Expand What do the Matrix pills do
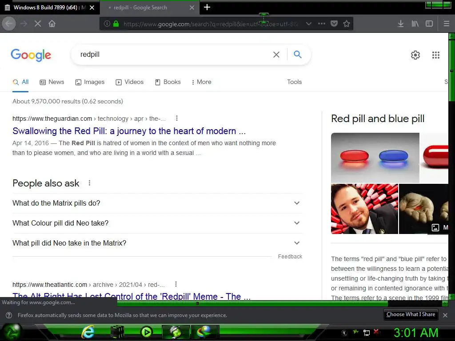The height and width of the screenshot is (341, 455). tap(157, 203)
